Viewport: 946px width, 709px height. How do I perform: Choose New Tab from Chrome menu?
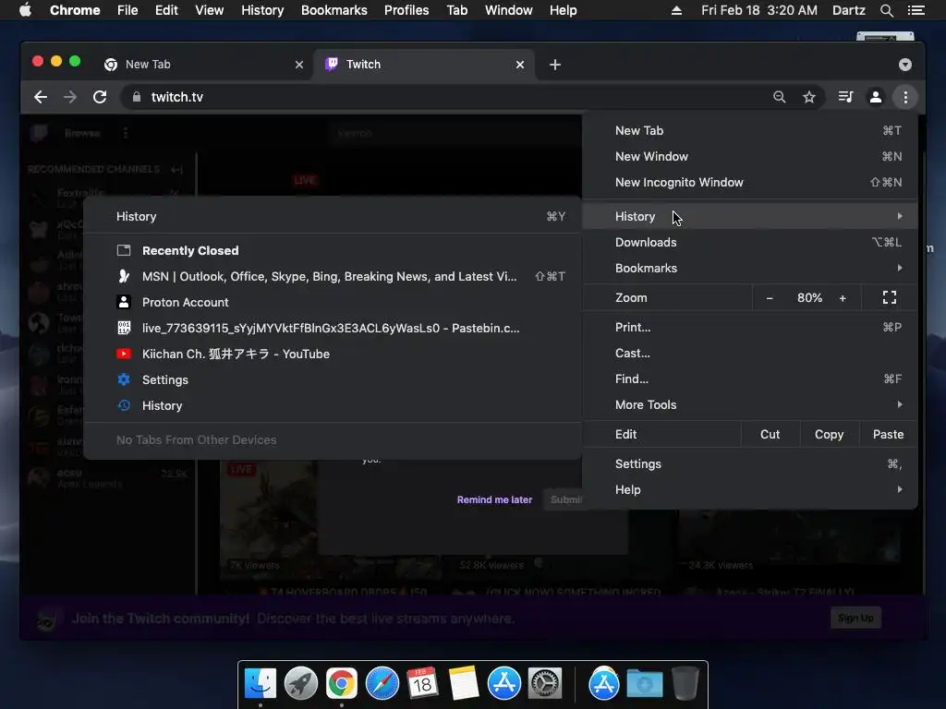click(x=750, y=131)
